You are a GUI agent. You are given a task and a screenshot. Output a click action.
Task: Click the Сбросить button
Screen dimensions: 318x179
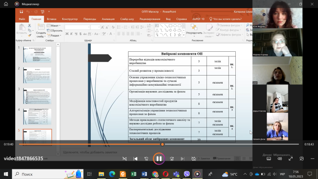tap(56, 31)
